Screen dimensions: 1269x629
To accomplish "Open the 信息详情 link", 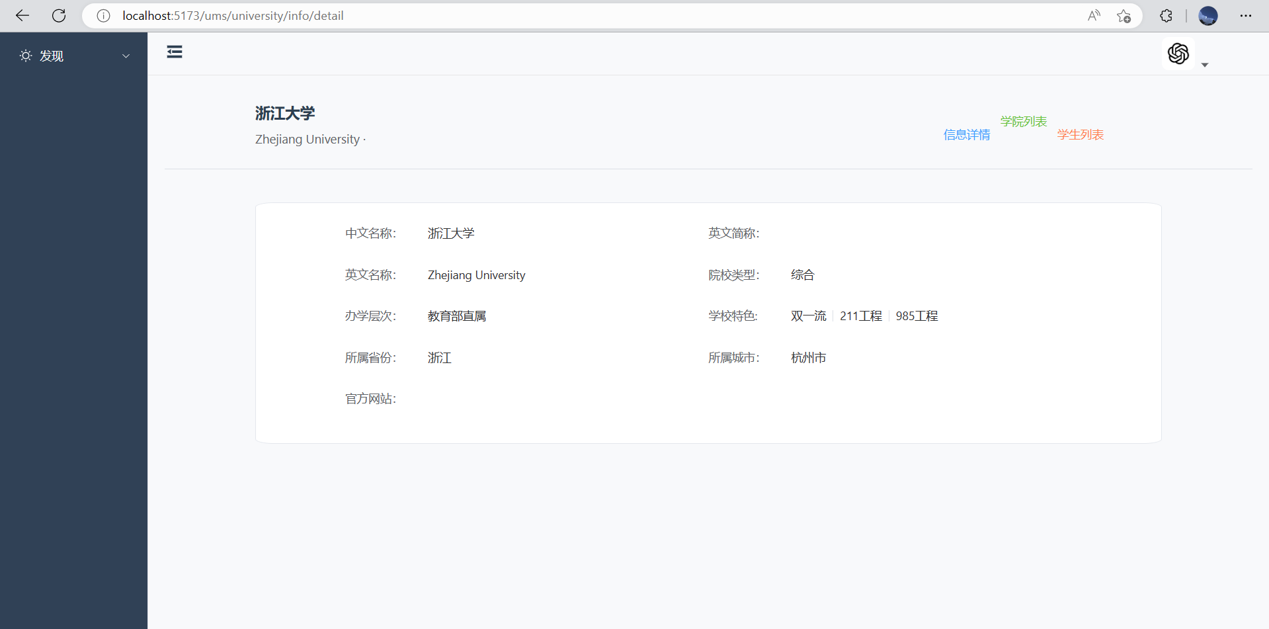I will [967, 135].
